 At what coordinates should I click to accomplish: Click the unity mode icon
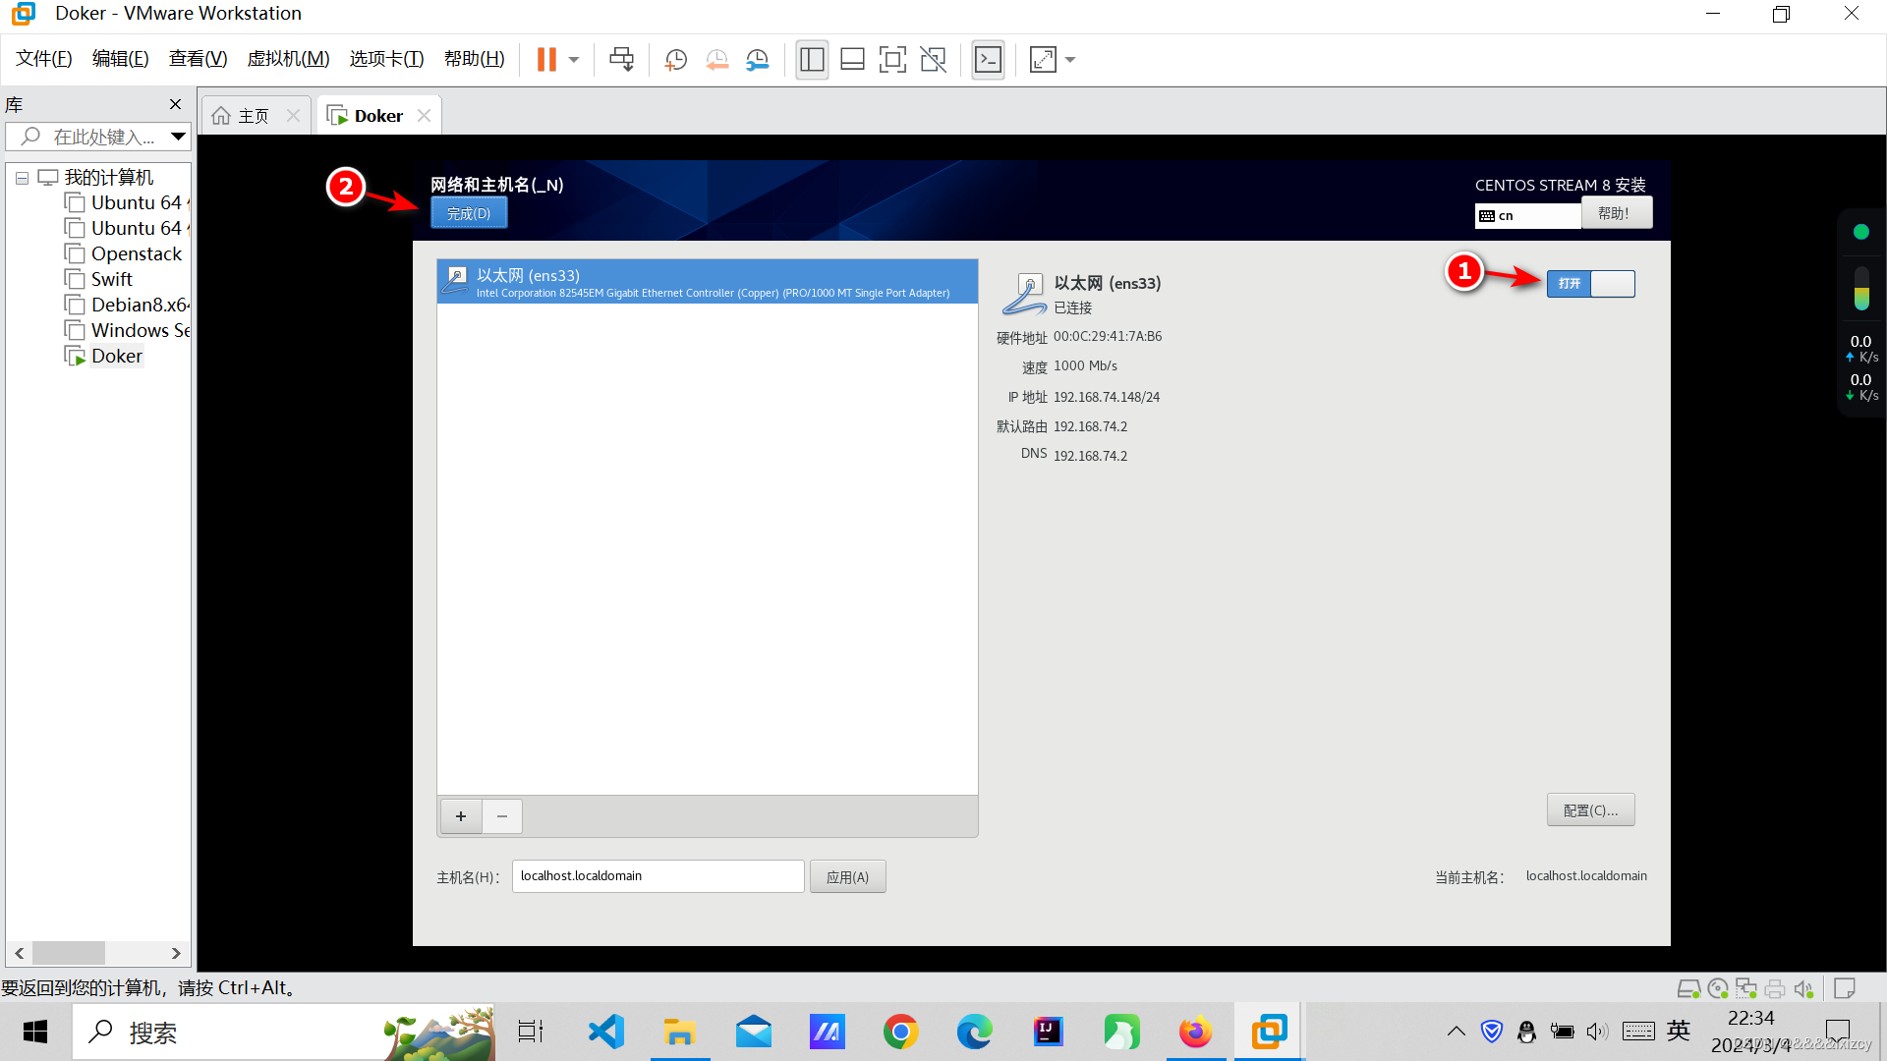pos(933,60)
